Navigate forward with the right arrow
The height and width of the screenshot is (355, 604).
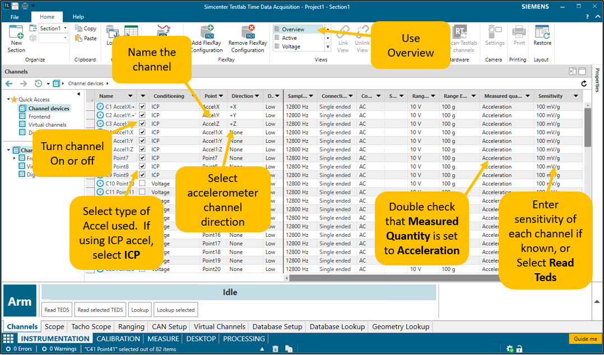tap(23, 83)
